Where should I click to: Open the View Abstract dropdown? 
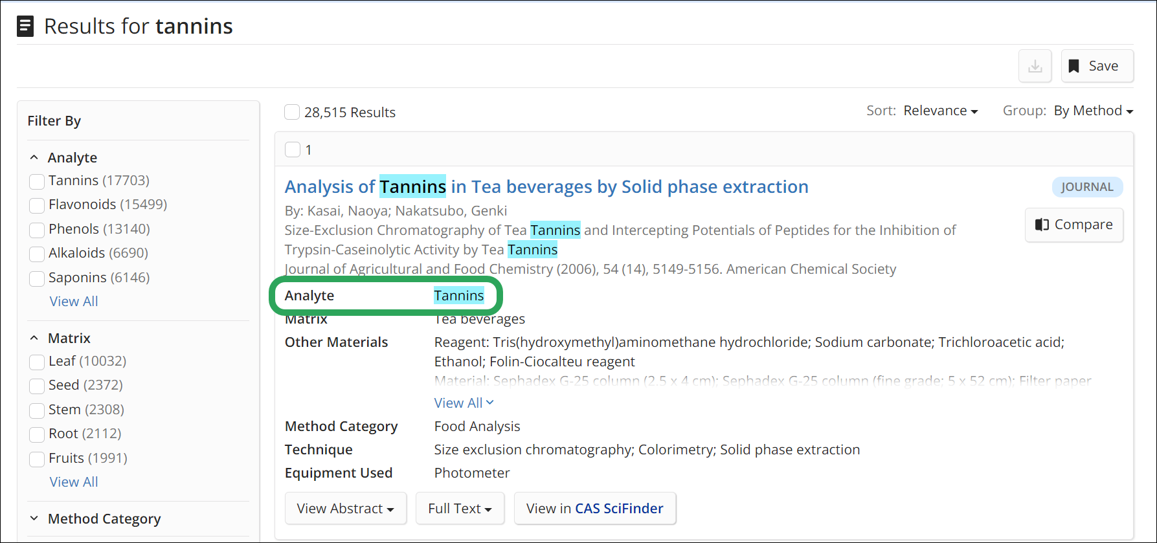(x=346, y=509)
